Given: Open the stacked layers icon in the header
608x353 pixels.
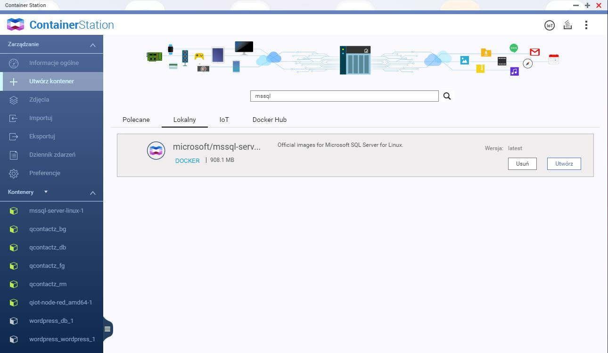Looking at the screenshot, I should [567, 25].
